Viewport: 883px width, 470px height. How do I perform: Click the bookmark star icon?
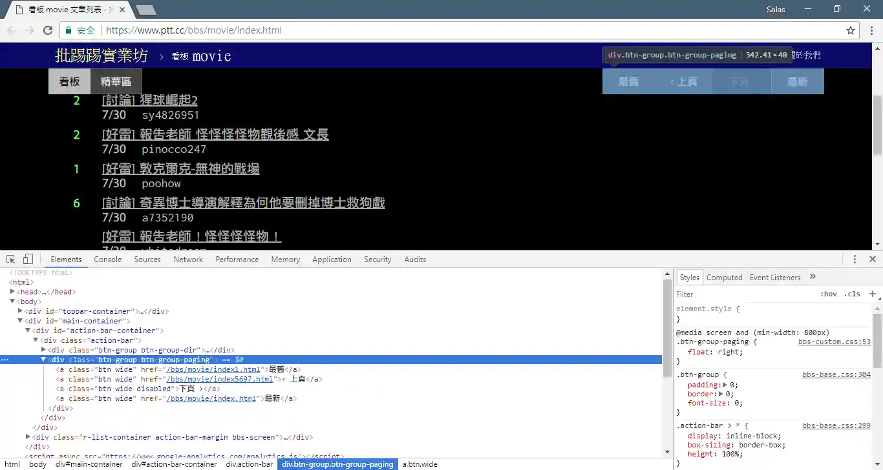tap(851, 30)
